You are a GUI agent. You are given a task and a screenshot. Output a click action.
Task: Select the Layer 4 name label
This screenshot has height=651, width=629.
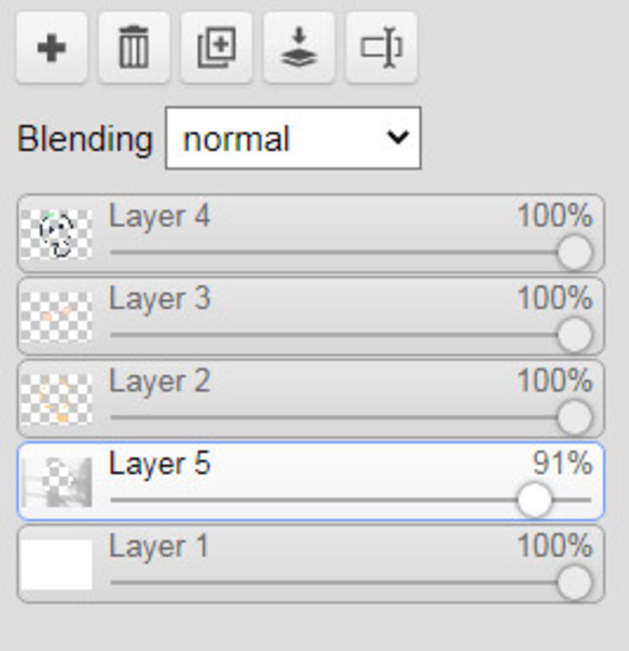[159, 217]
